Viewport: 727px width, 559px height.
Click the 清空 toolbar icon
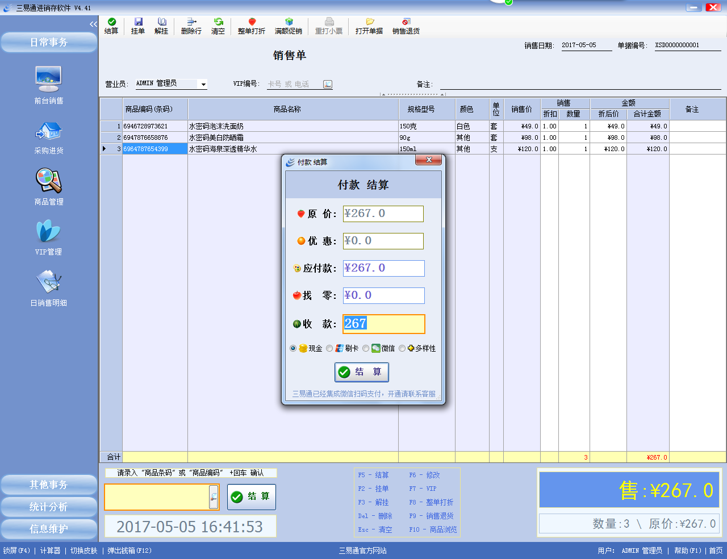point(218,26)
